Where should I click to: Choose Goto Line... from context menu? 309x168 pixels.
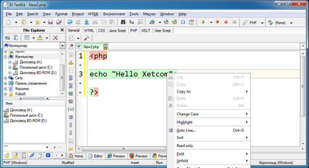[209, 131]
